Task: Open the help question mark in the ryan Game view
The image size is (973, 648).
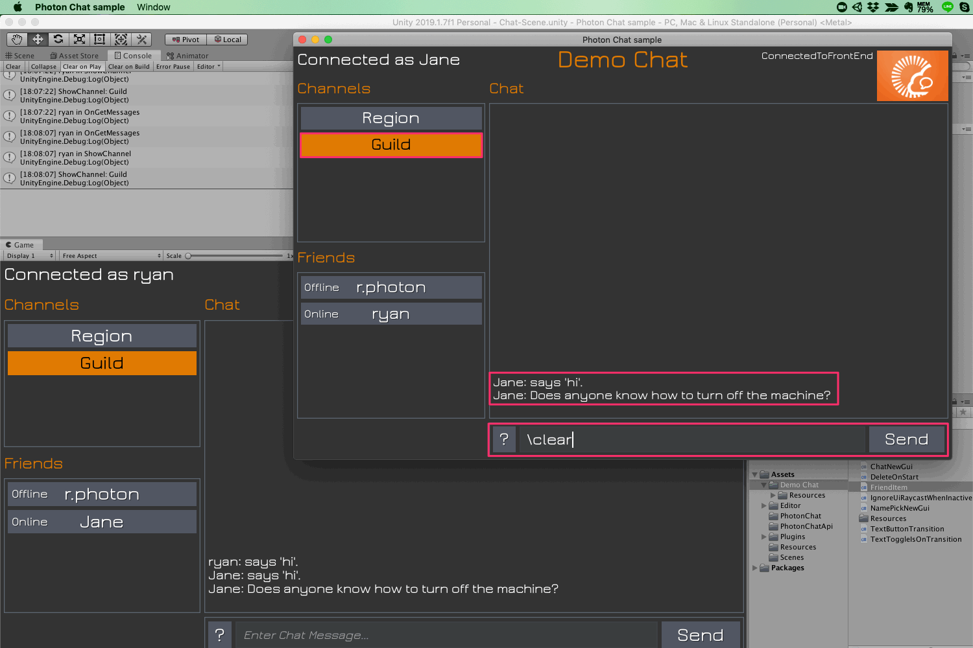Action: click(220, 635)
